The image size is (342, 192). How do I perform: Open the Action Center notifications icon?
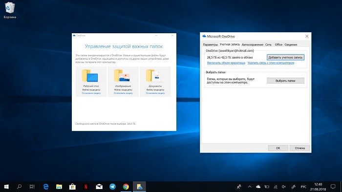point(333,187)
